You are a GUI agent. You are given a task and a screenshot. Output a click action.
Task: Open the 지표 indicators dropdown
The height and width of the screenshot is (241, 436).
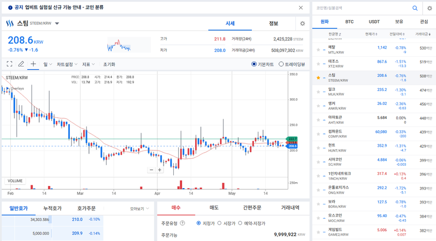point(88,64)
